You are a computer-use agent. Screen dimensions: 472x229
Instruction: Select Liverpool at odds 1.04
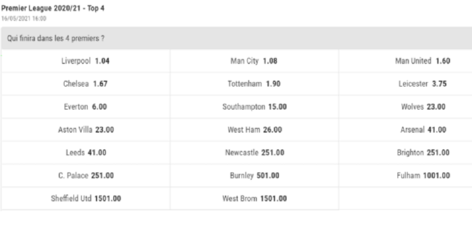coord(86,60)
